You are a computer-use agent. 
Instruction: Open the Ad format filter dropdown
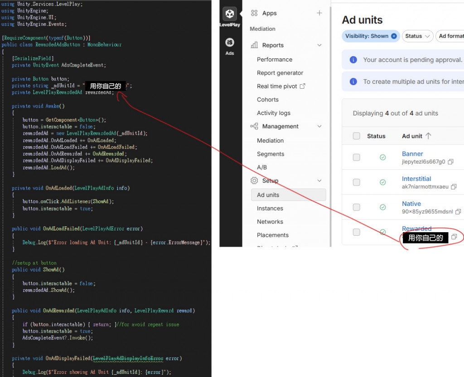click(450, 36)
